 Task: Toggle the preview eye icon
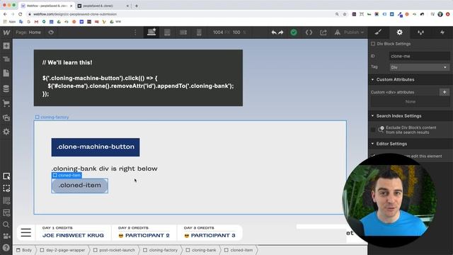pos(51,33)
